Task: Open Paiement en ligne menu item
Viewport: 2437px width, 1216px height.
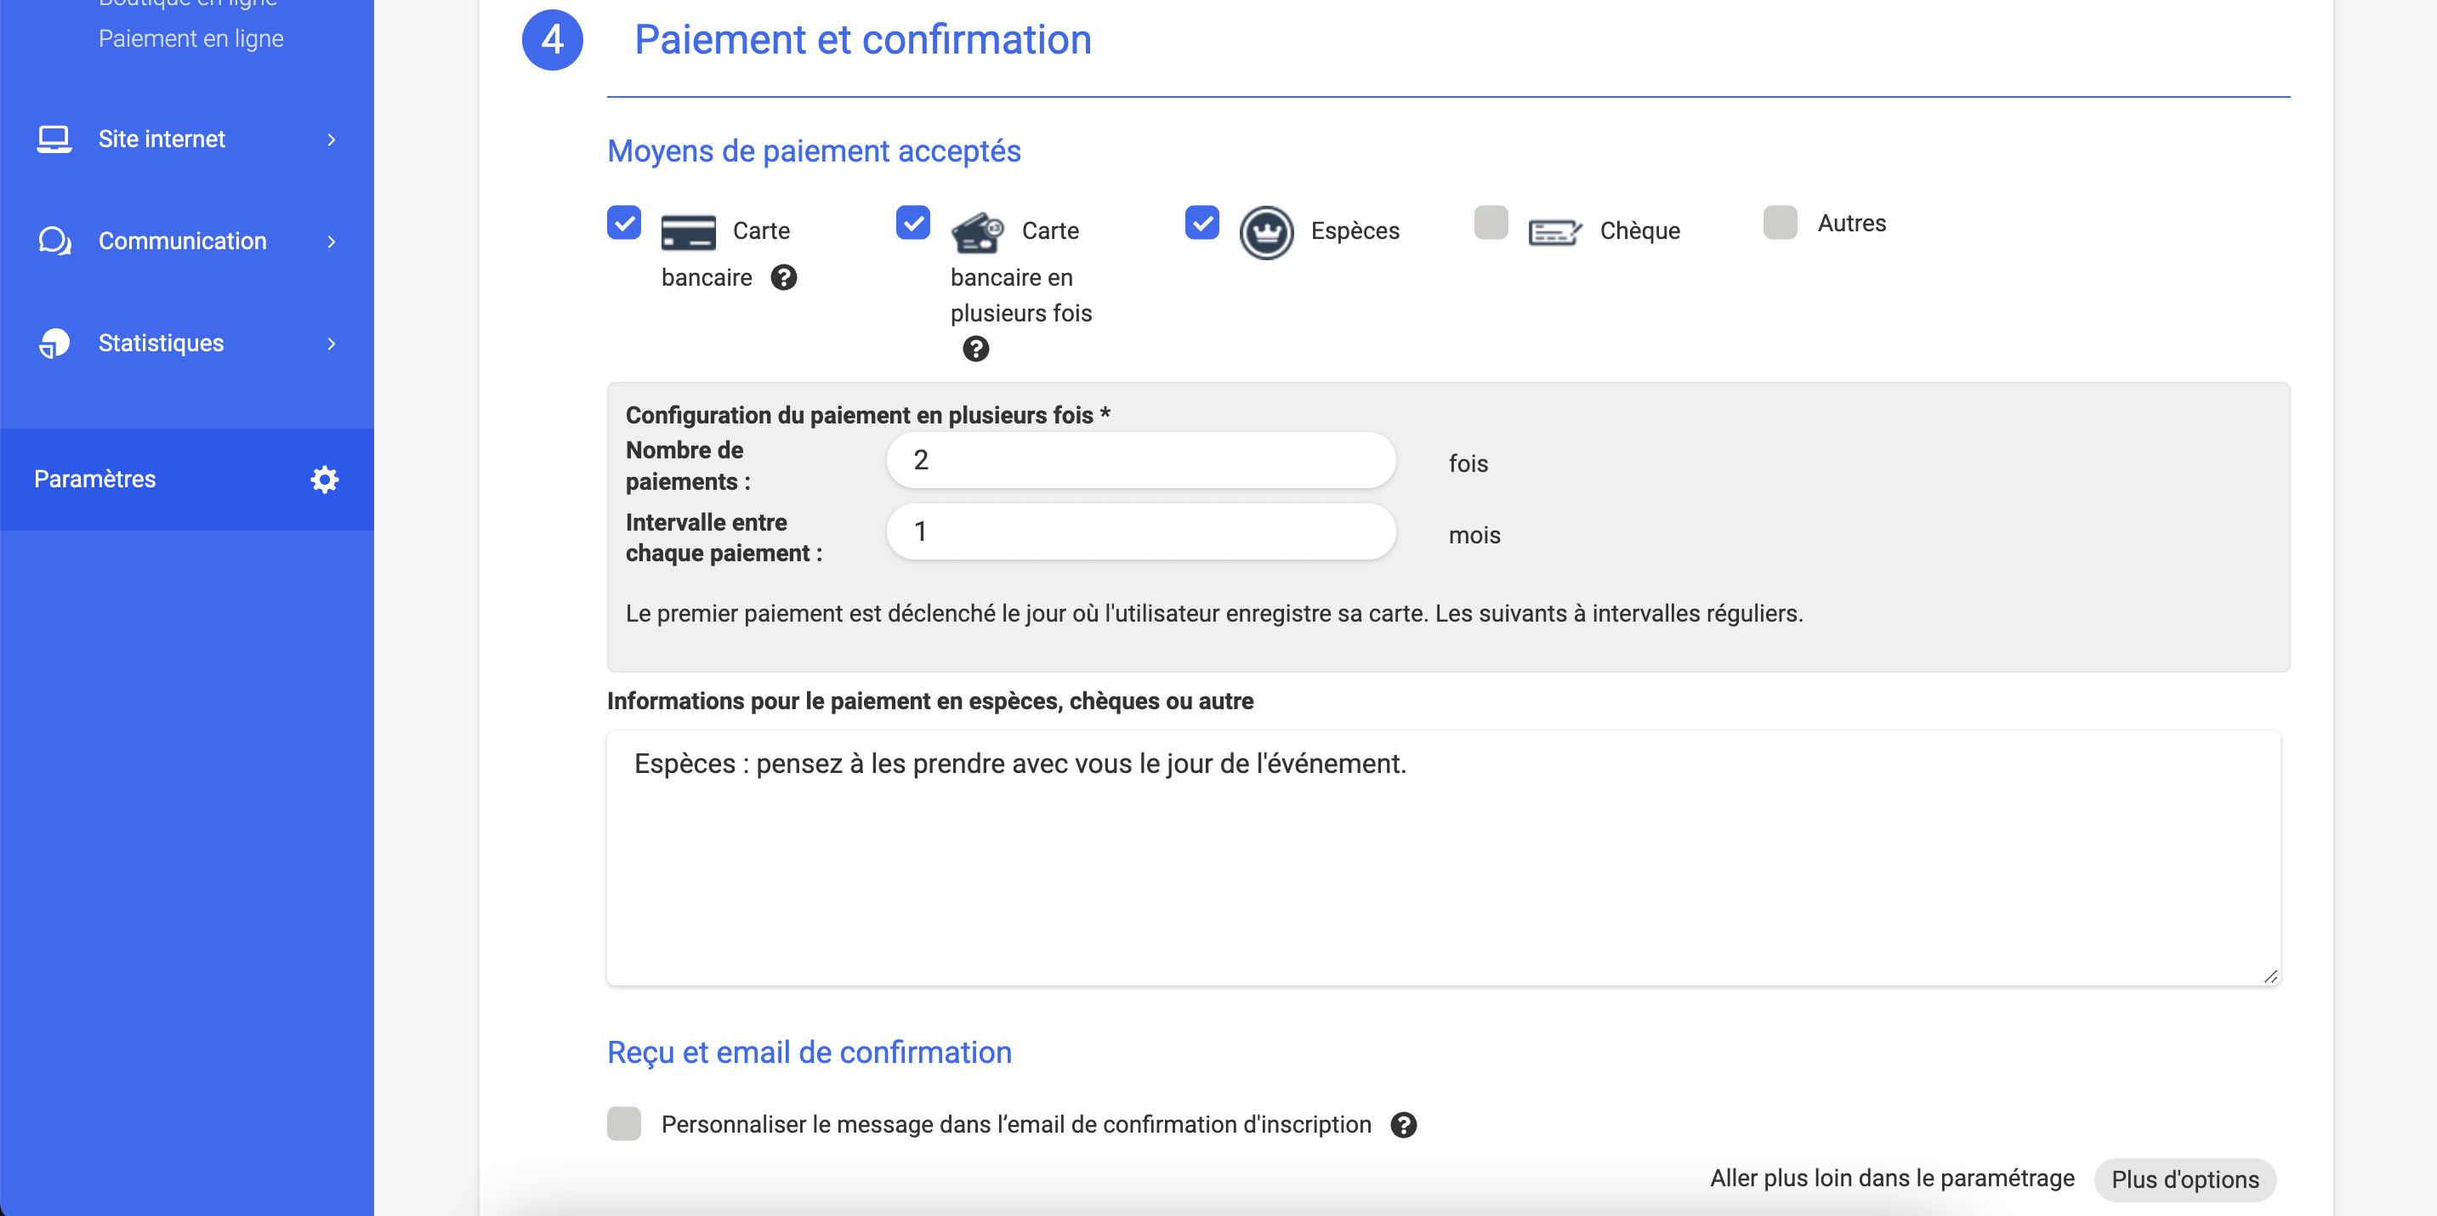Action: (191, 39)
